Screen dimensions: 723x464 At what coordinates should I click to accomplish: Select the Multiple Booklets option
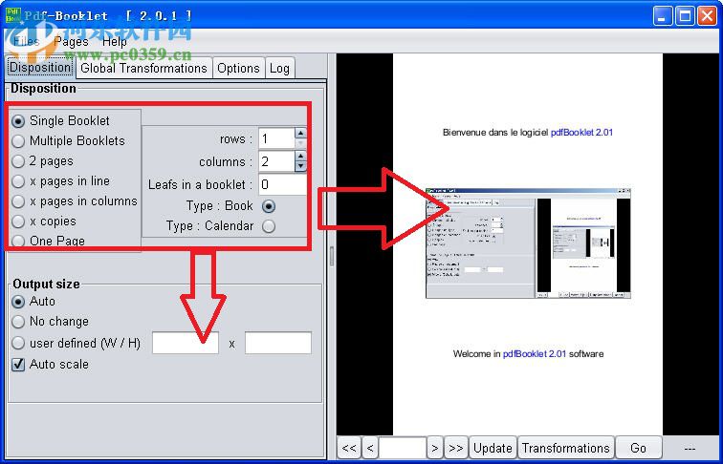click(x=18, y=141)
